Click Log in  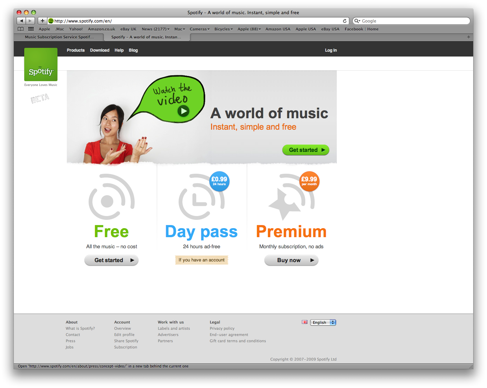(x=331, y=50)
